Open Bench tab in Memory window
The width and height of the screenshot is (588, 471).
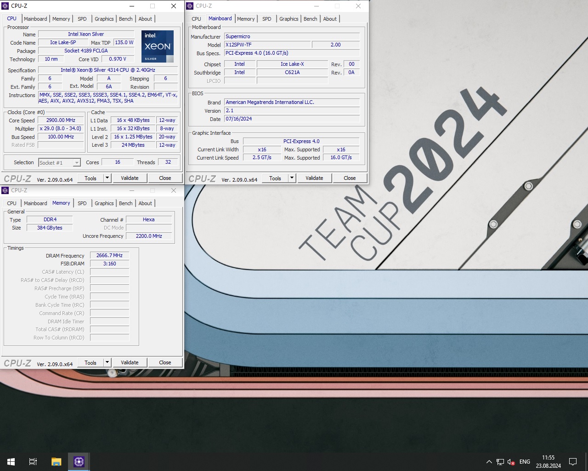(x=126, y=203)
